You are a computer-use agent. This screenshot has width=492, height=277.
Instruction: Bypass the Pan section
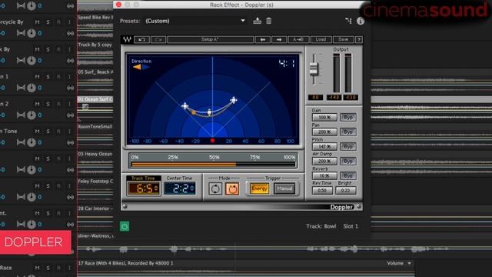coord(348,132)
